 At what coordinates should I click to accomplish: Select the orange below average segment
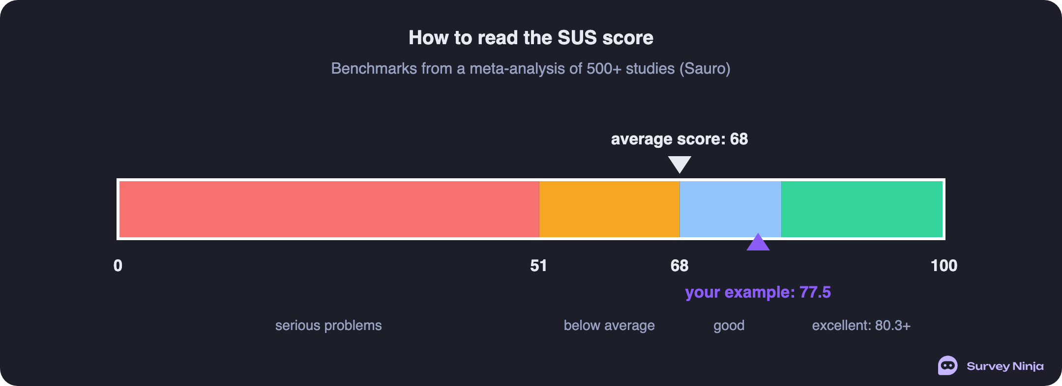tap(609, 209)
